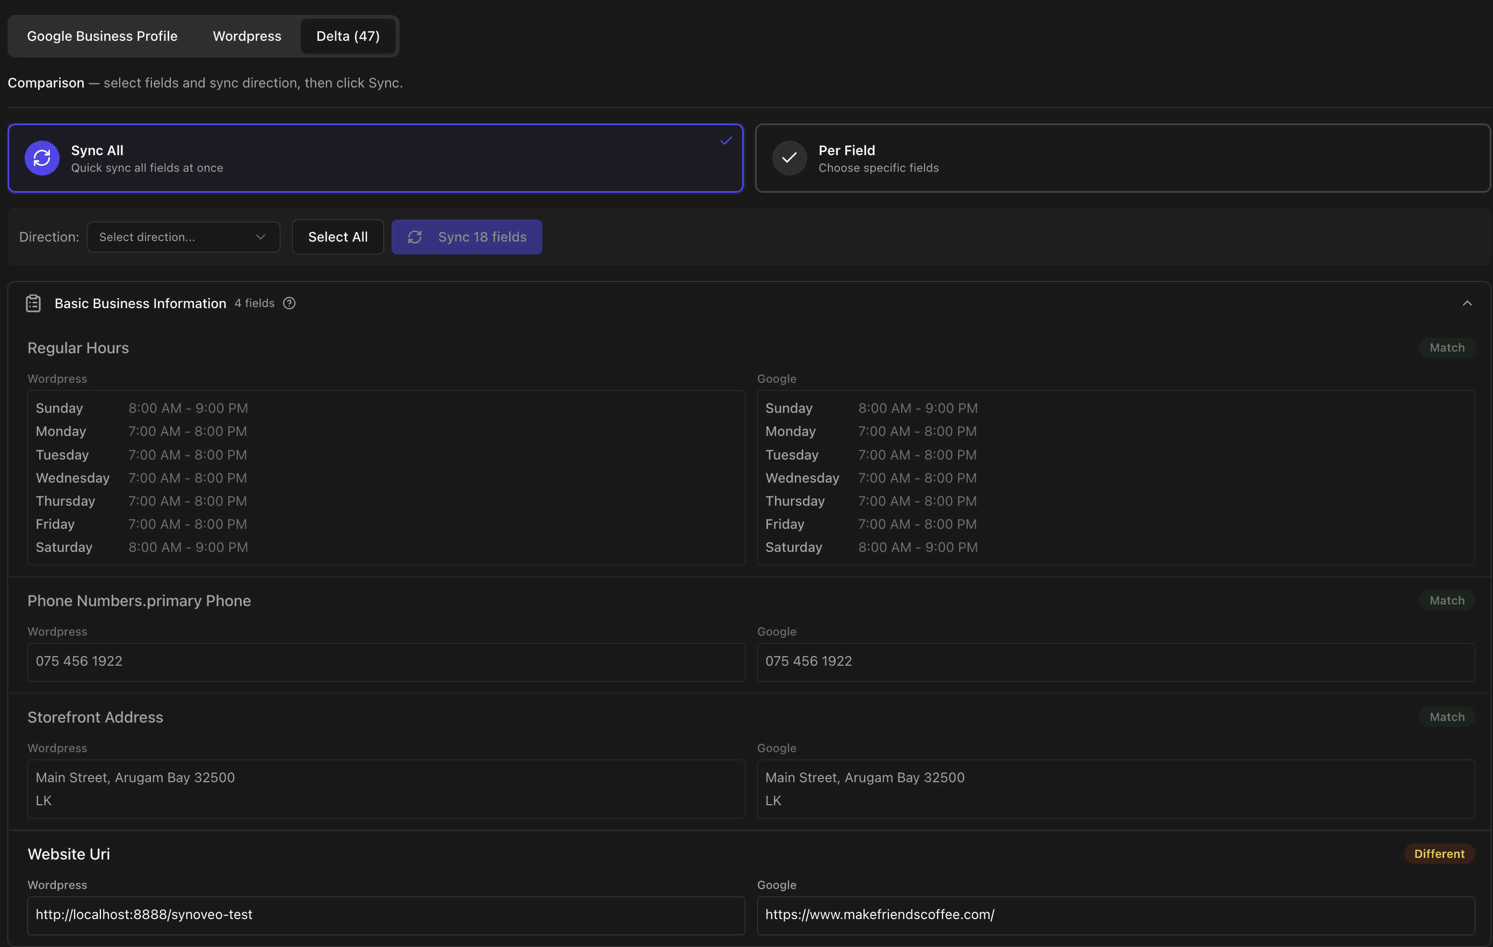Click the Basic Business Information clipboard icon

tap(33, 303)
